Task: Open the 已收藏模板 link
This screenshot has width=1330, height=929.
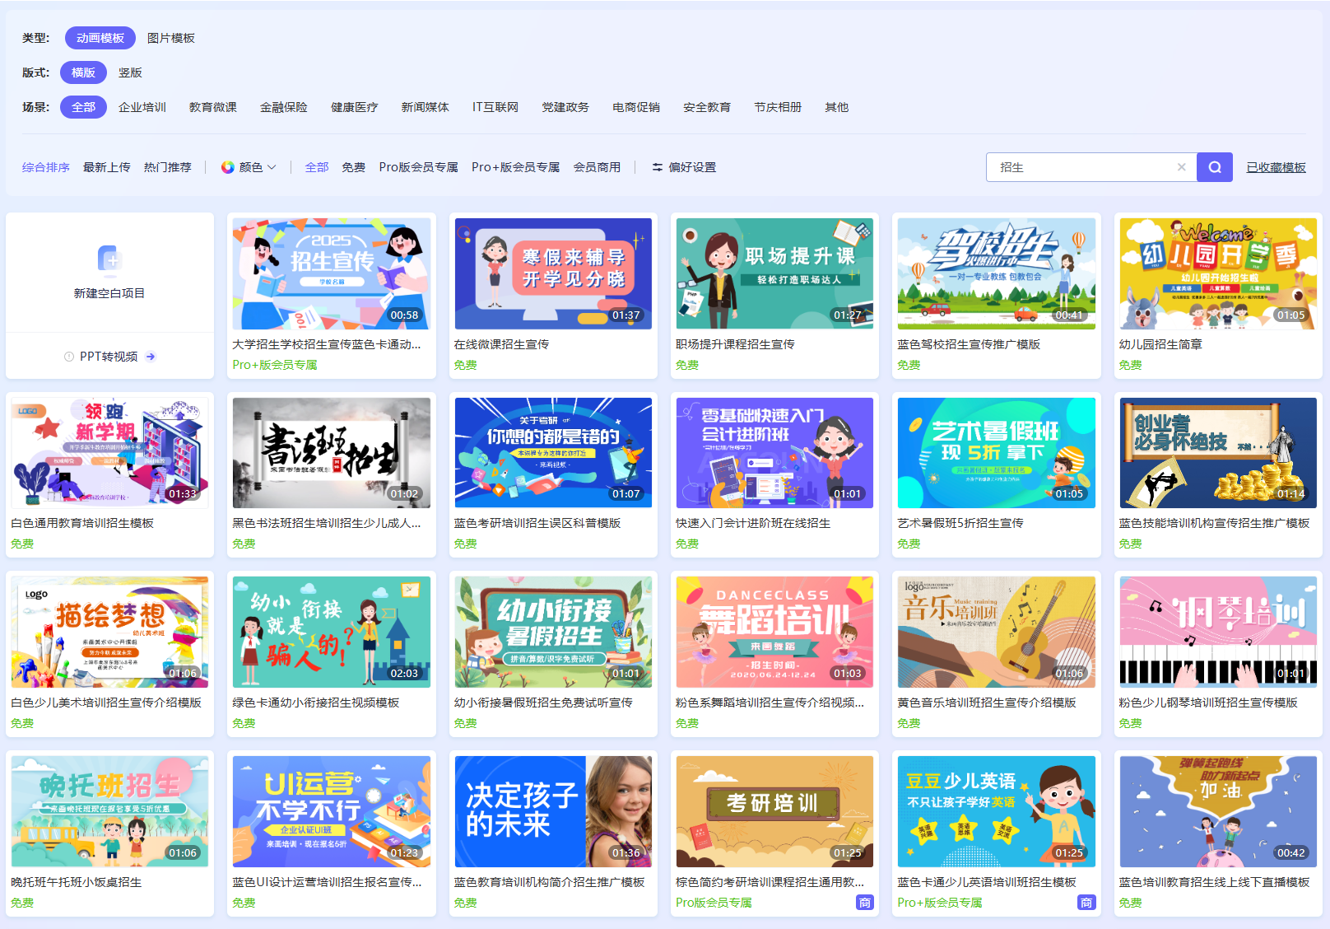Action: tap(1277, 167)
